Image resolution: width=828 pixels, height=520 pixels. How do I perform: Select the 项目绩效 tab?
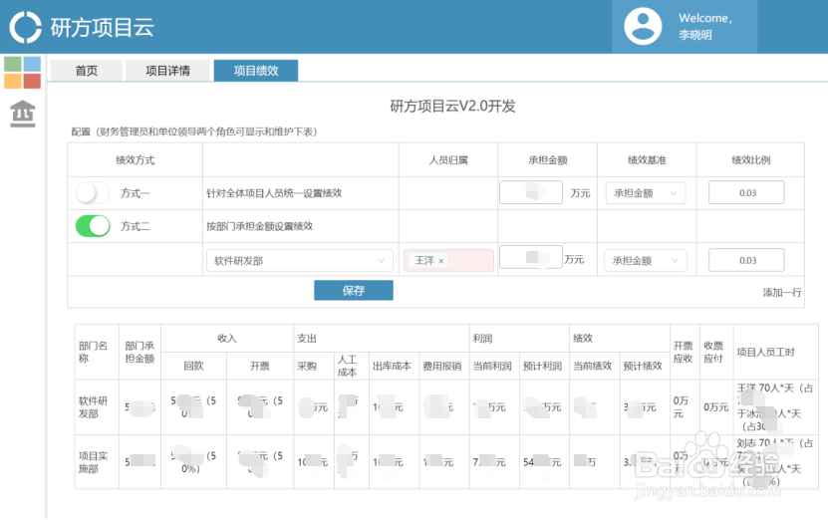coord(256,70)
